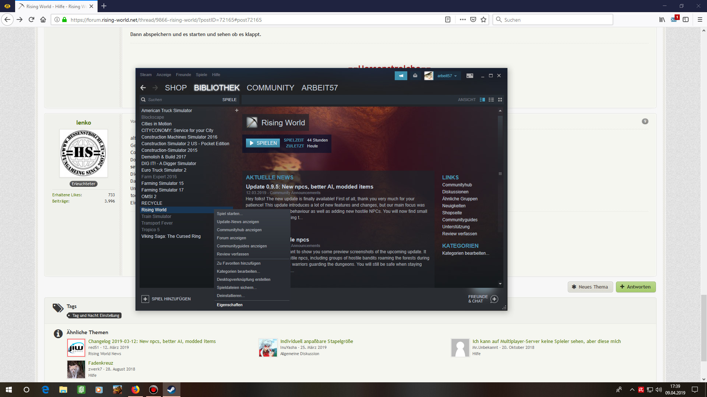
Task: Click Steam back navigation arrow
Action: tap(143, 88)
